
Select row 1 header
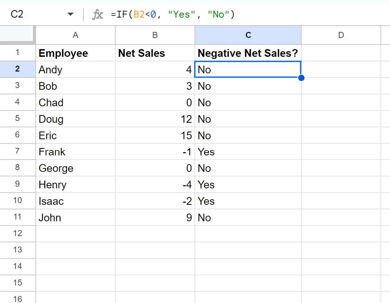click(x=18, y=53)
